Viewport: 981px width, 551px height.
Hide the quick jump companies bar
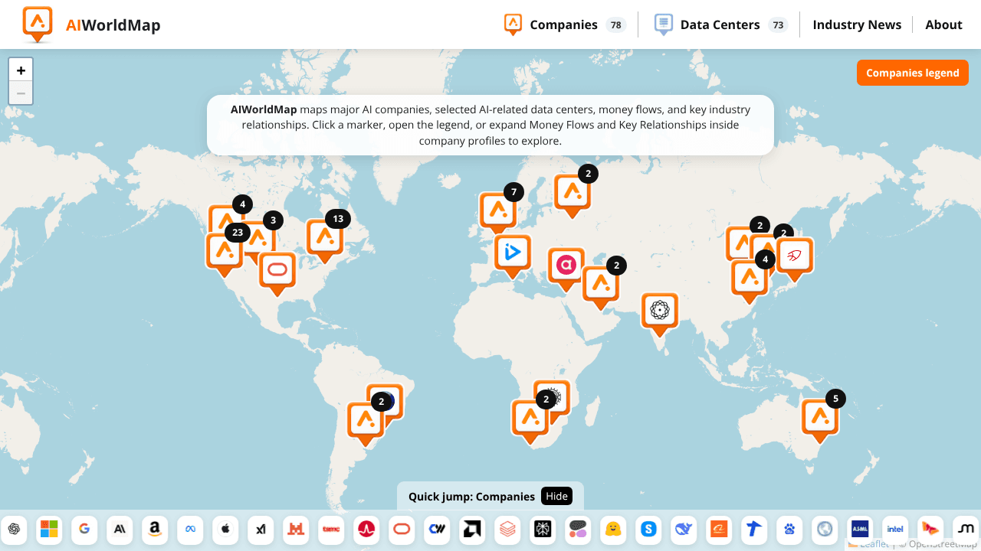(x=556, y=496)
